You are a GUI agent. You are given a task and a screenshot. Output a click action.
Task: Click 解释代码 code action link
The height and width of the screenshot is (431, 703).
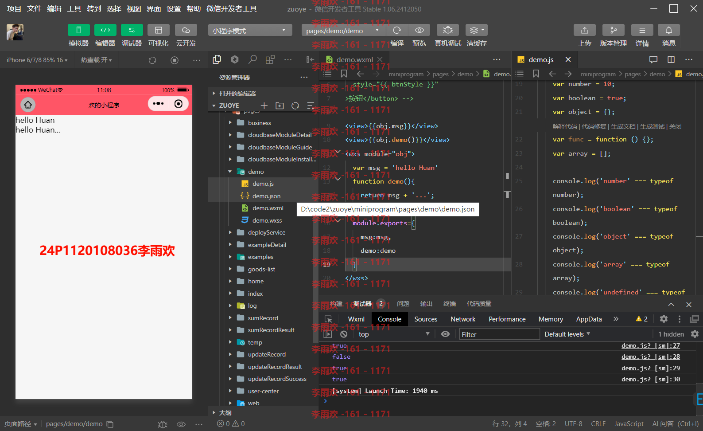point(565,127)
